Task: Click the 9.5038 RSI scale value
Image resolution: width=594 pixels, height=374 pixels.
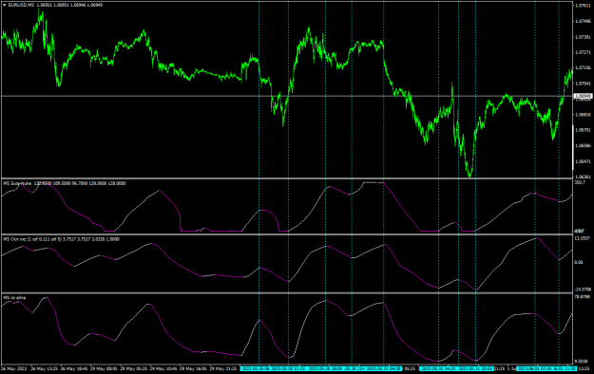Action: coord(582,361)
